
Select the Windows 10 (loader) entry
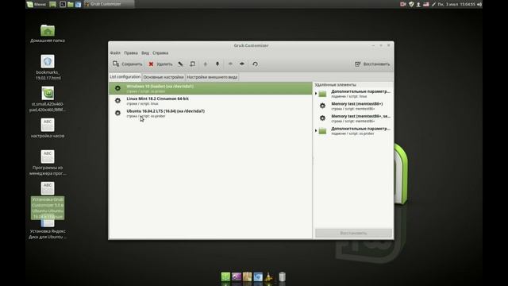coord(210,88)
